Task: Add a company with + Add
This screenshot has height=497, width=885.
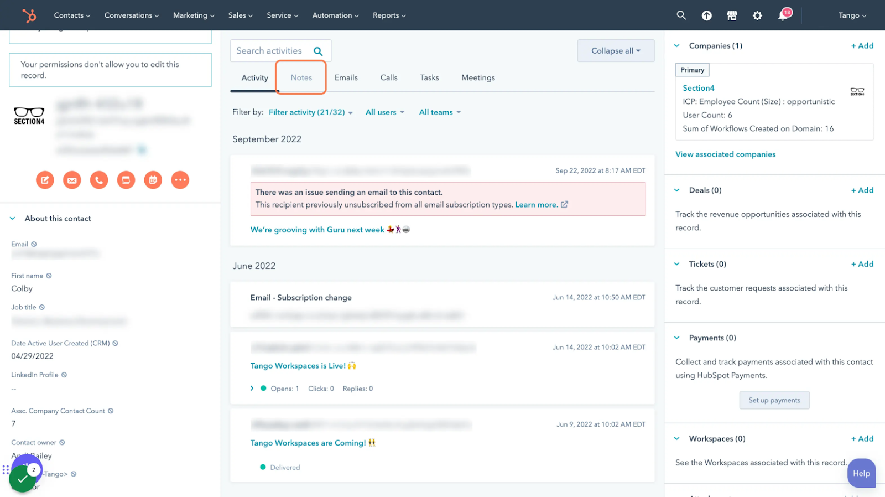Action: (x=862, y=46)
